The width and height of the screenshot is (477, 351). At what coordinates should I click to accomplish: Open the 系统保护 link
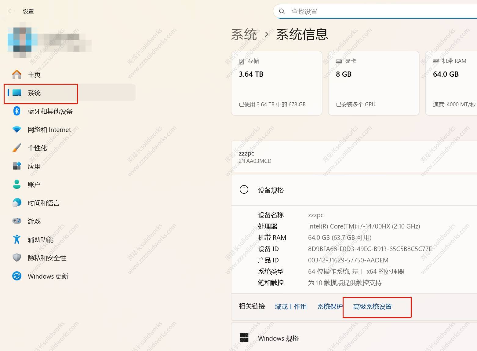point(330,307)
